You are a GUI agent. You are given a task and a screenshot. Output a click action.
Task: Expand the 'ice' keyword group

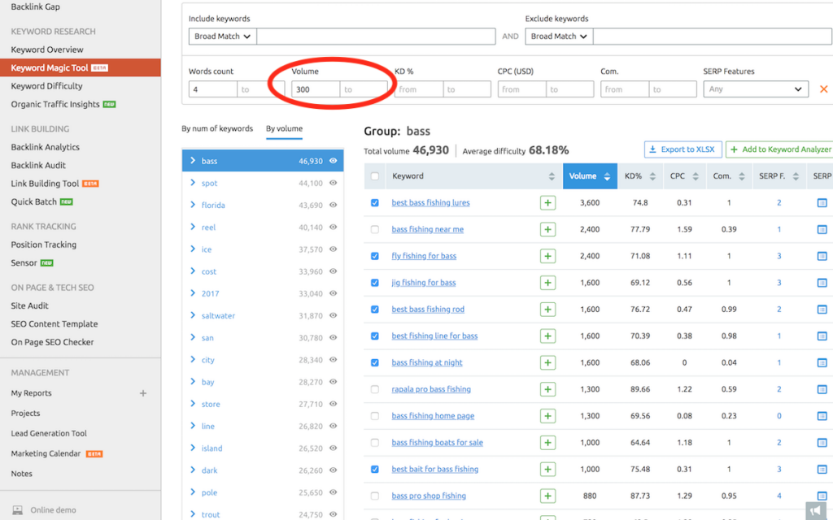click(x=192, y=249)
